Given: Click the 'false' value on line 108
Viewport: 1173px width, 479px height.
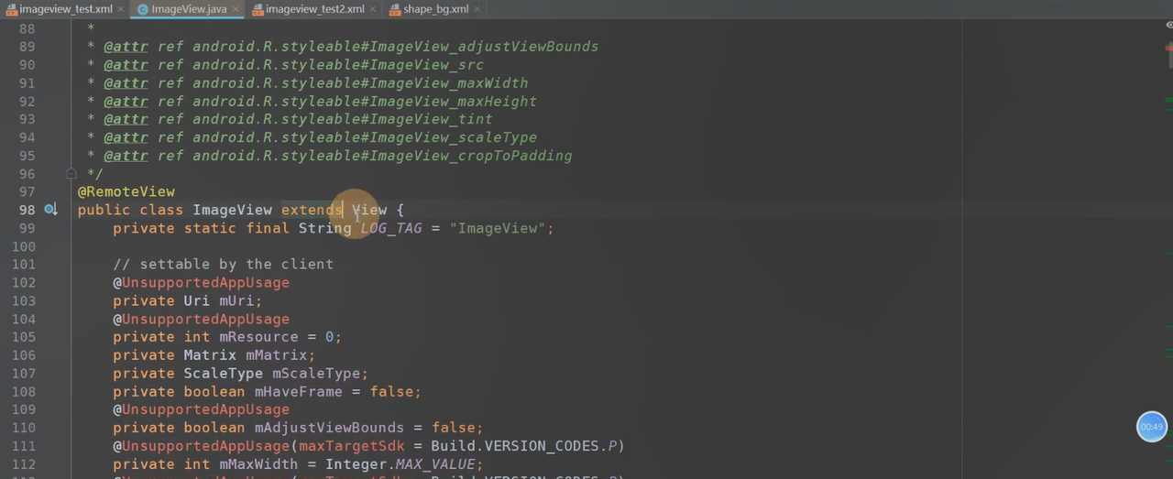Looking at the screenshot, I should click(391, 391).
